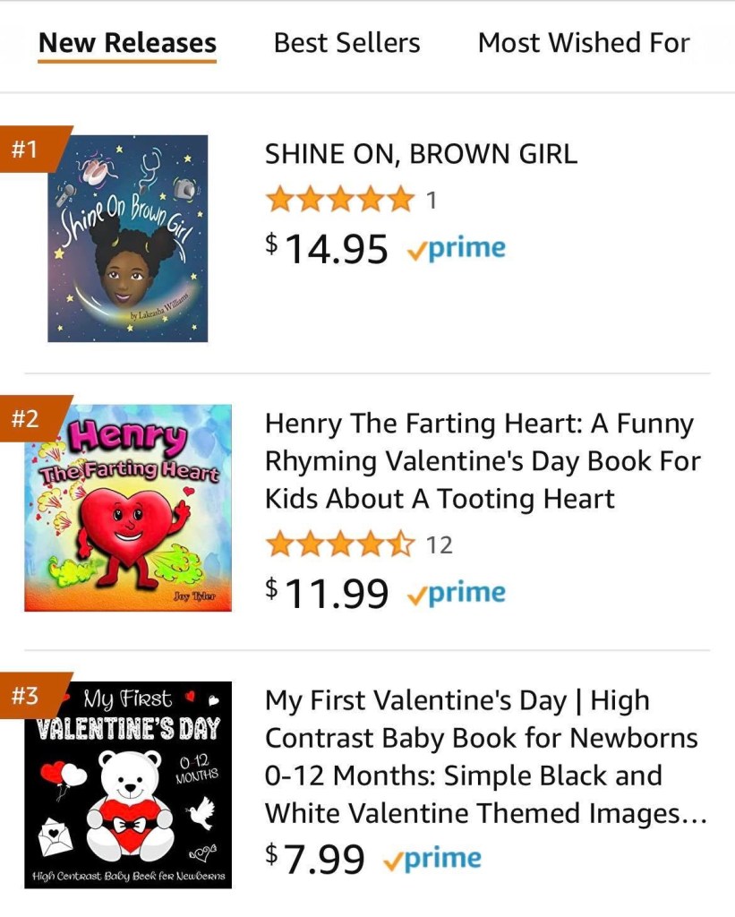Open the Henry The Farting Heart title link
This screenshot has width=735, height=917.
[482, 461]
